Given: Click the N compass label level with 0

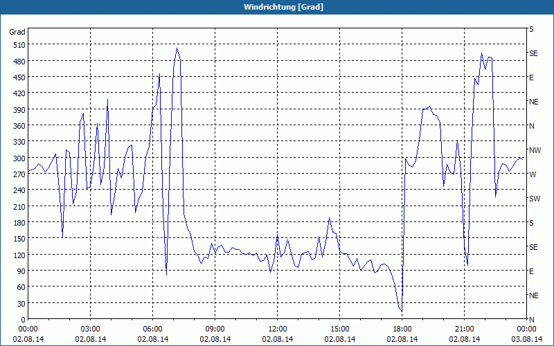Looking at the screenshot, I should pyautogui.click(x=531, y=320).
